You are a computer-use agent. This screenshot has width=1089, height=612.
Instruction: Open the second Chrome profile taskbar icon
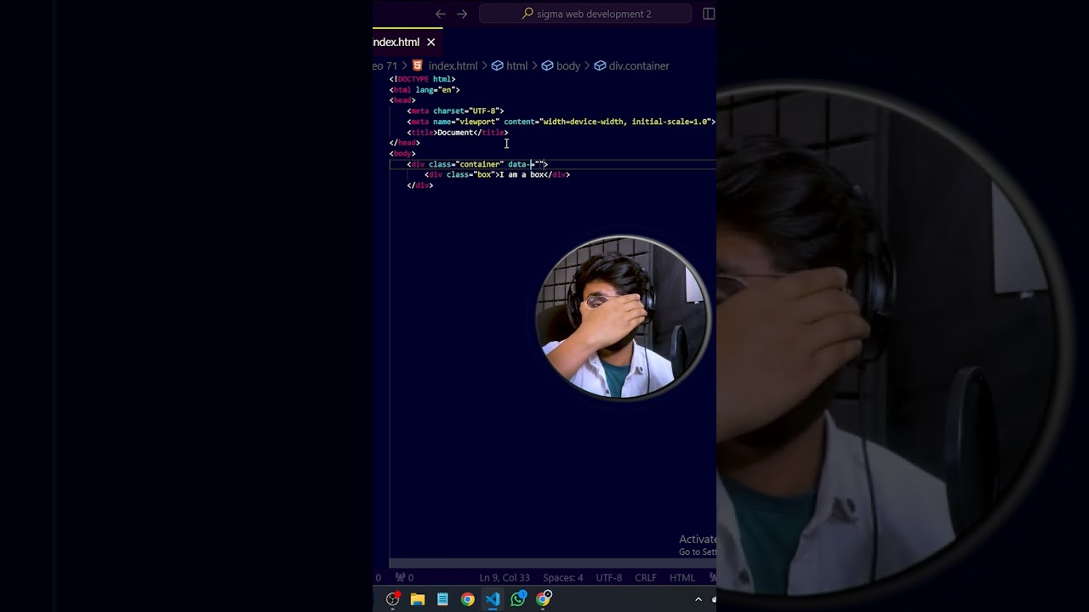[x=544, y=599]
